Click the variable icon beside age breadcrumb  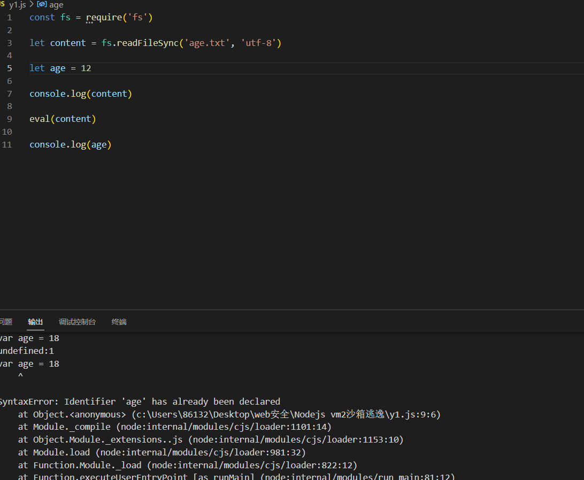(x=42, y=4)
